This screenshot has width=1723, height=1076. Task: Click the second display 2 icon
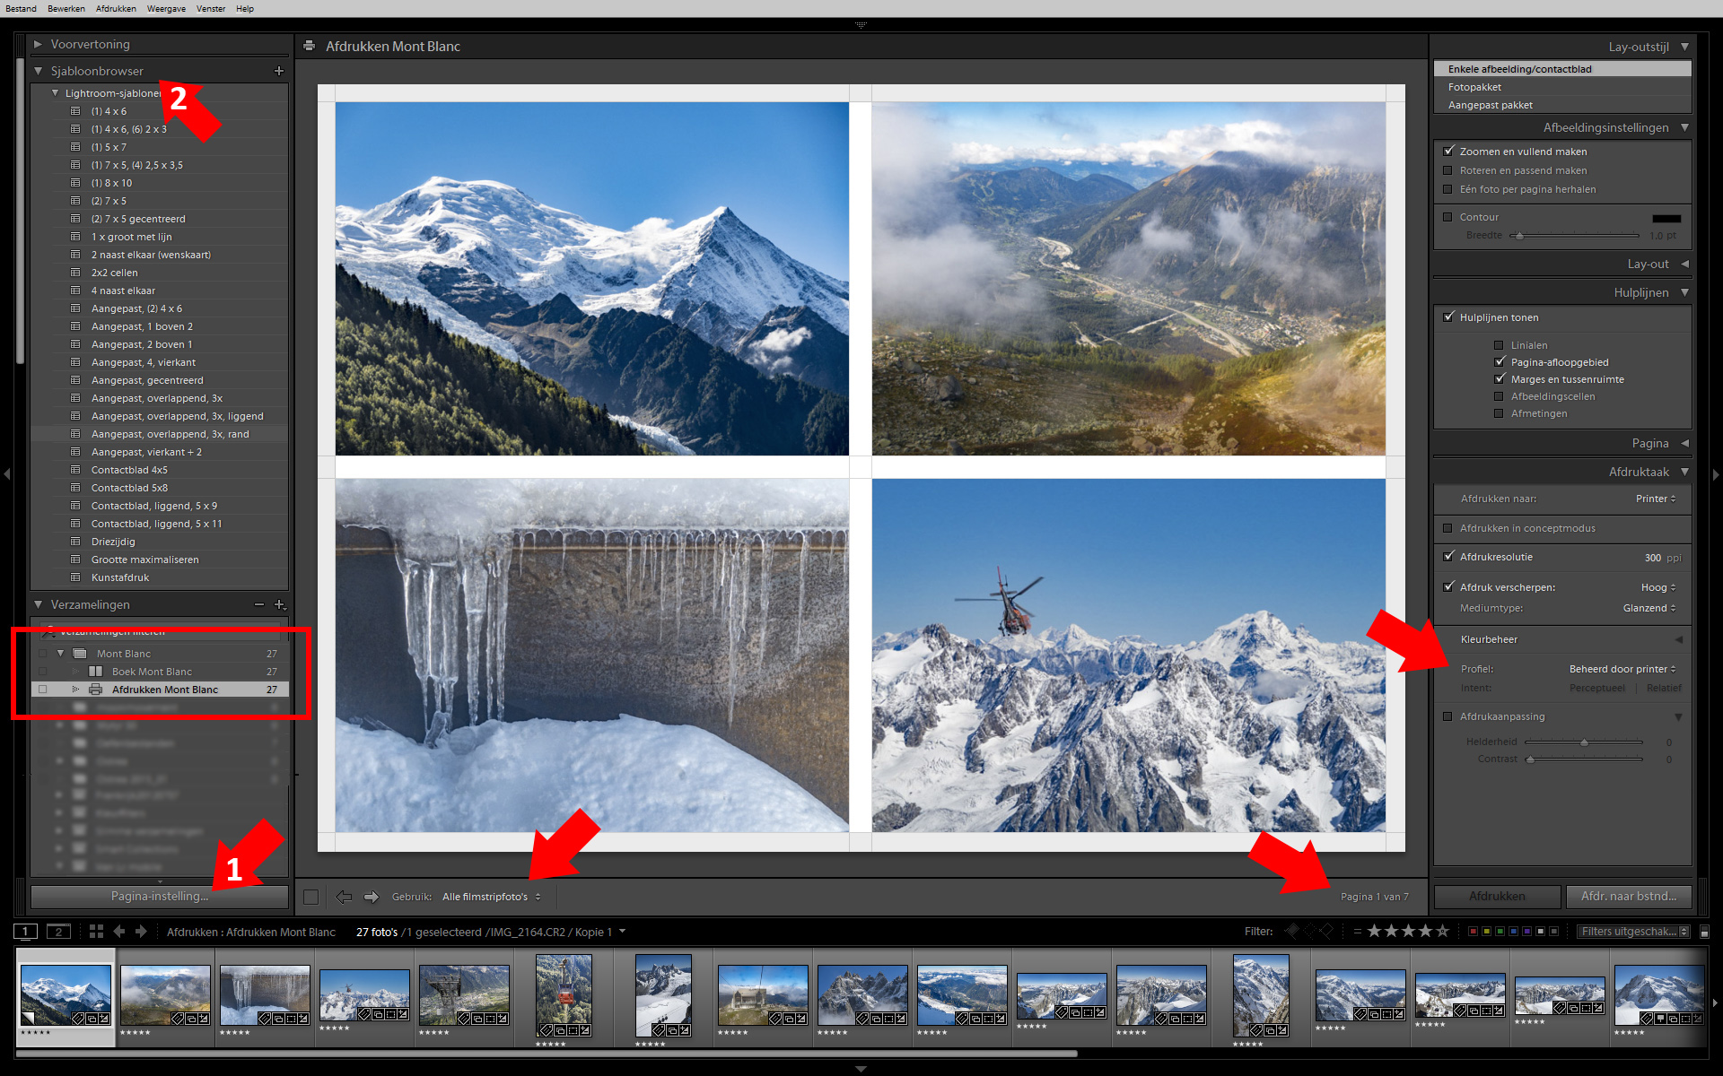pyautogui.click(x=58, y=932)
